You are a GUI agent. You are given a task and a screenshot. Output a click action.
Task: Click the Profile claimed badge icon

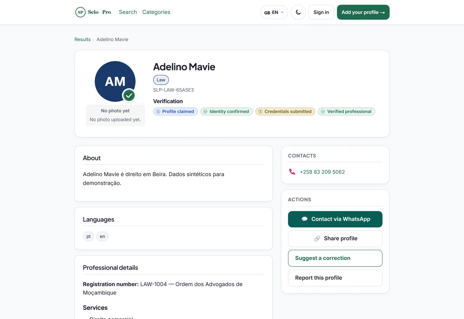pyautogui.click(x=158, y=112)
